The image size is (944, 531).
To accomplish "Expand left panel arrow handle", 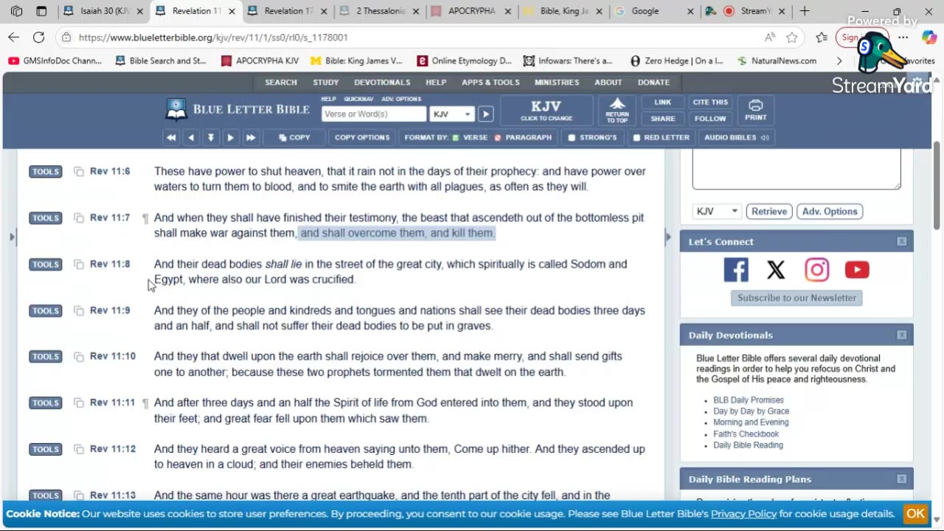I will [11, 237].
